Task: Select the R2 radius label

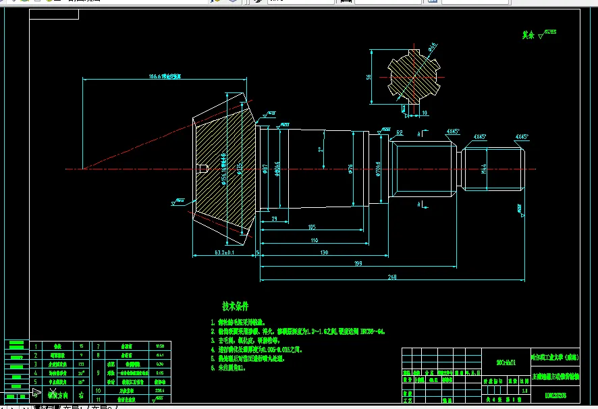Action: pos(400,133)
